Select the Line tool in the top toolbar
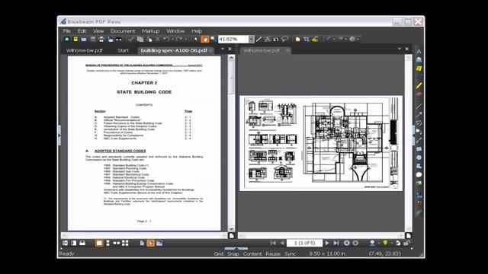 pyautogui.click(x=258, y=39)
